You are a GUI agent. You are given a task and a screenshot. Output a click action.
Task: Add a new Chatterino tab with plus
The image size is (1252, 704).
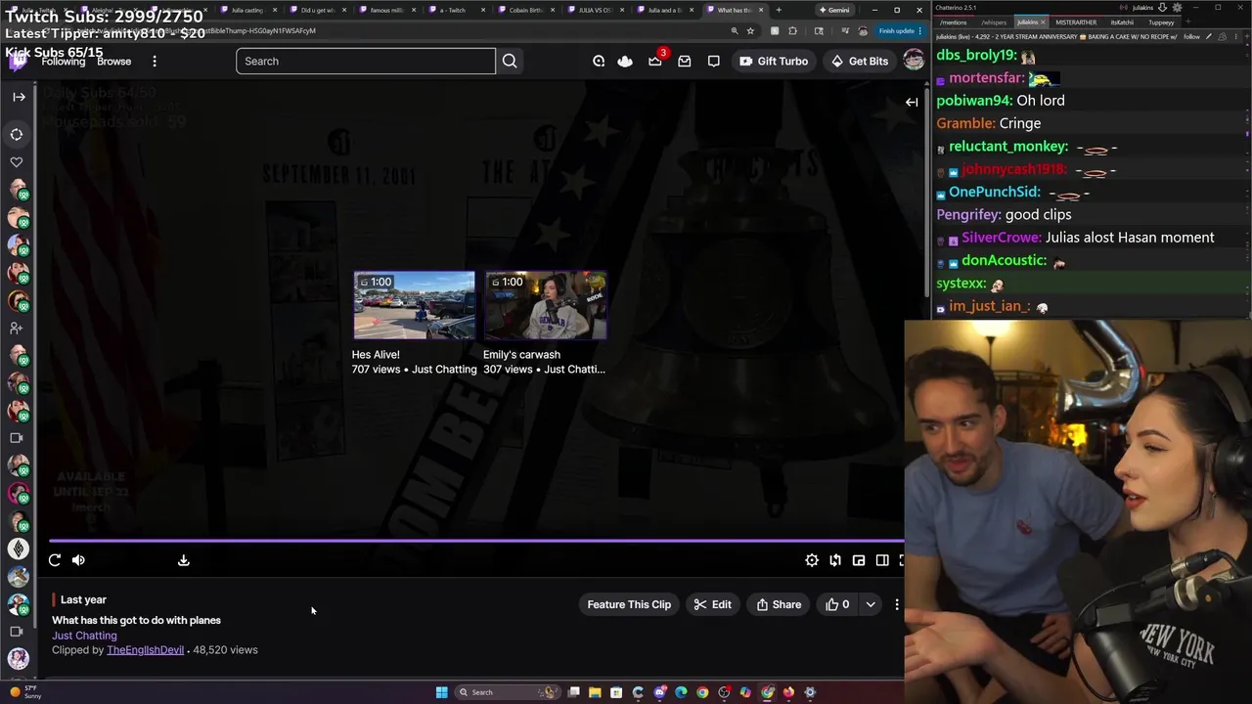(1186, 22)
